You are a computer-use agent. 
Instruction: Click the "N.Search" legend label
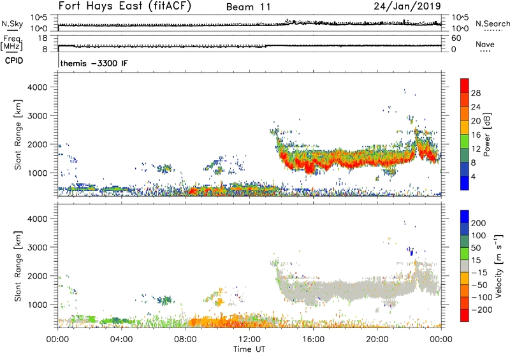click(492, 24)
